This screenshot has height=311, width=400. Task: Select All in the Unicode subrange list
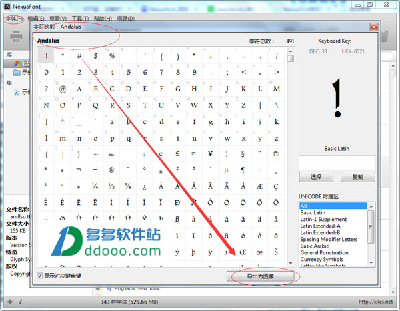point(333,206)
